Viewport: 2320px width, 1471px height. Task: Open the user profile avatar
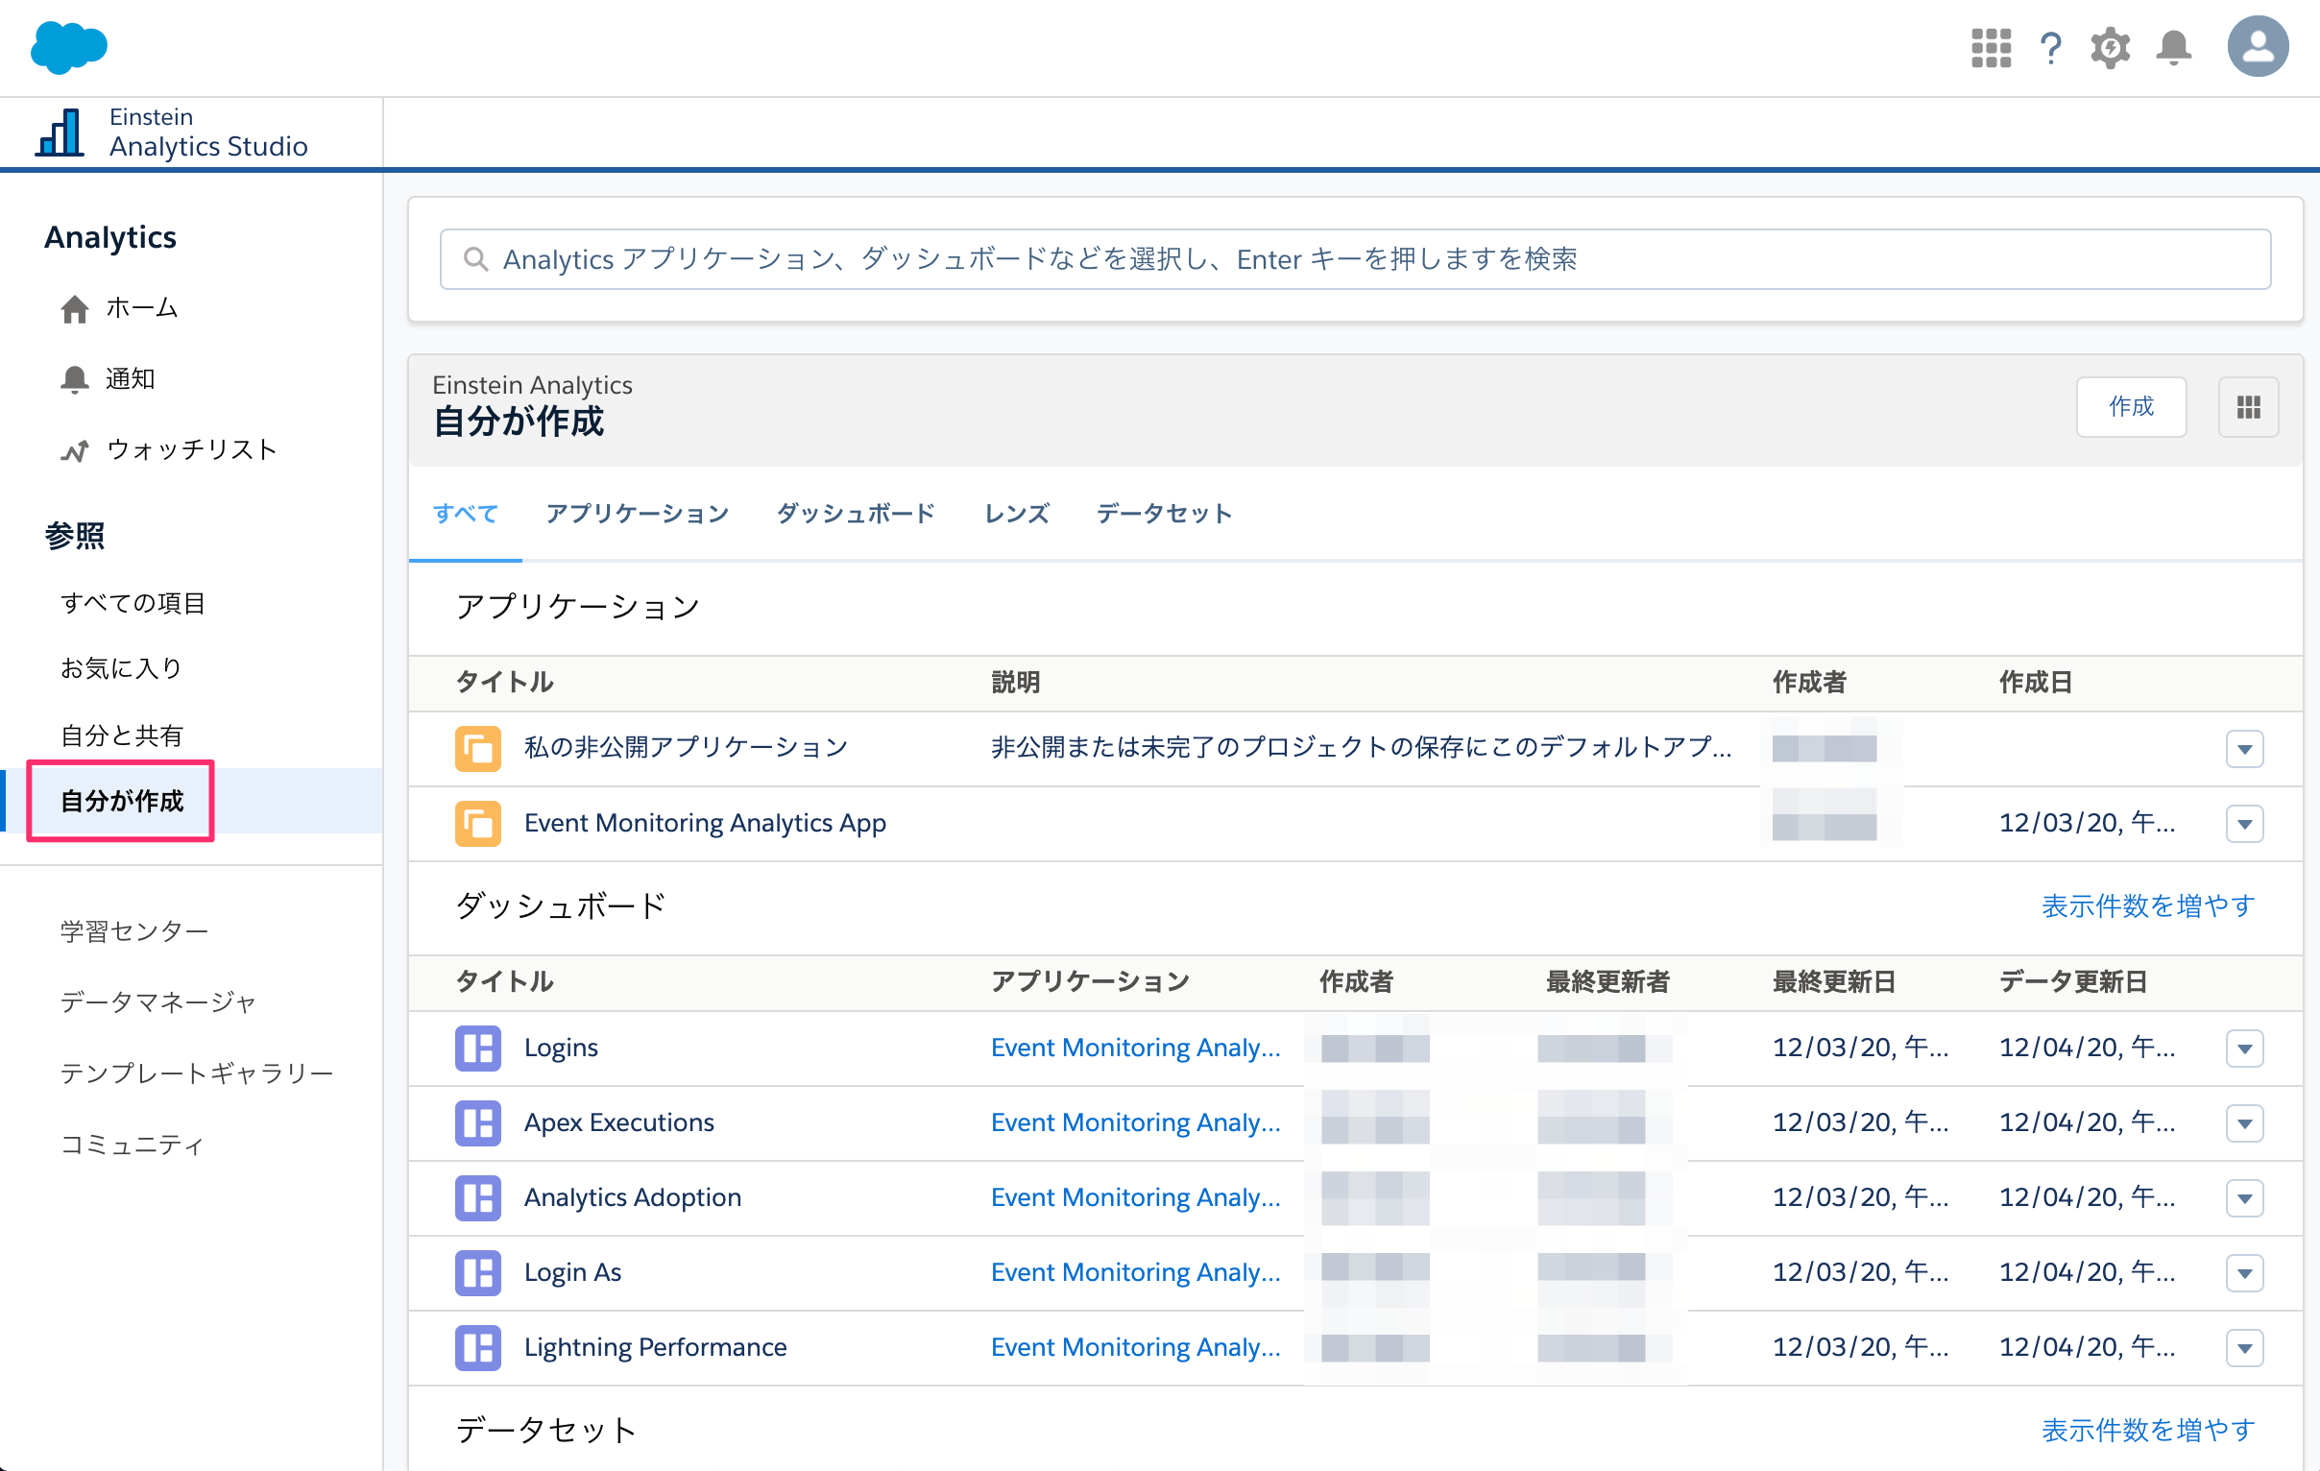[2258, 46]
